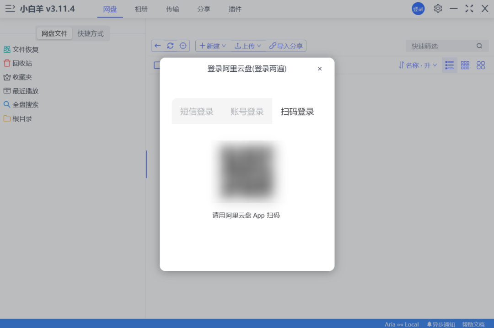The width and height of the screenshot is (494, 328).
Task: Open 根目录 folder in sidebar
Action: pos(18,119)
